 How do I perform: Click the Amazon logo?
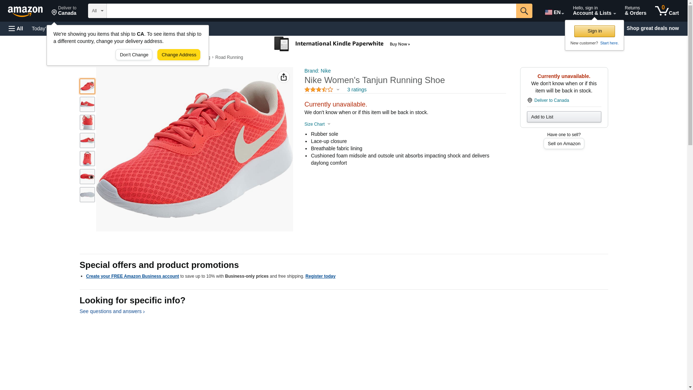[25, 11]
